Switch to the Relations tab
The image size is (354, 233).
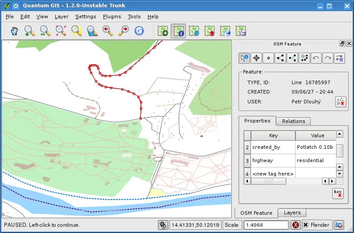coord(293,121)
